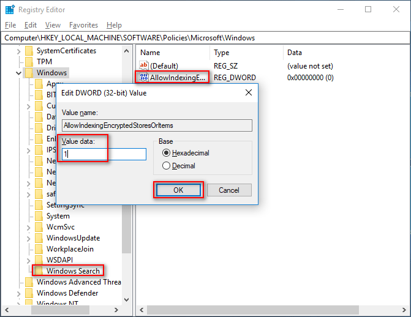
Task: Minimize the Registry Editor window
Action: [341, 10]
